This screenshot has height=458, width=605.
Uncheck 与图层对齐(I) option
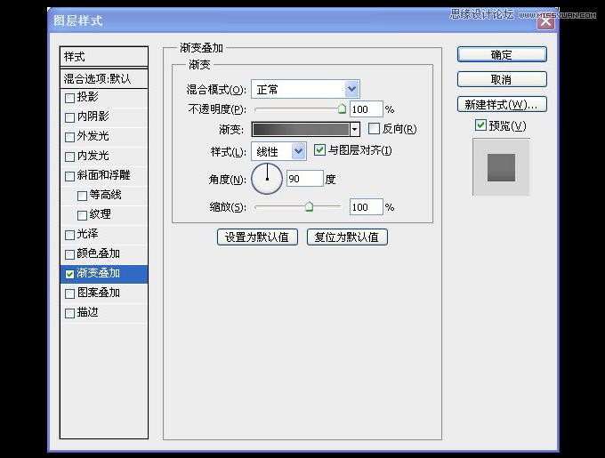[319, 150]
